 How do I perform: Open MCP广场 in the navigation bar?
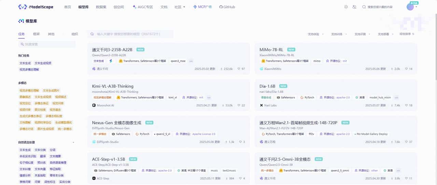(202, 7)
